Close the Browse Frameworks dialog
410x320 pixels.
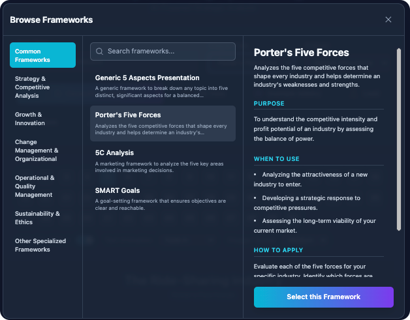pos(388,20)
